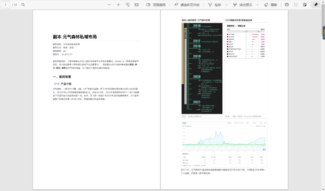Zoom out with the minus button

click(x=109, y=5)
